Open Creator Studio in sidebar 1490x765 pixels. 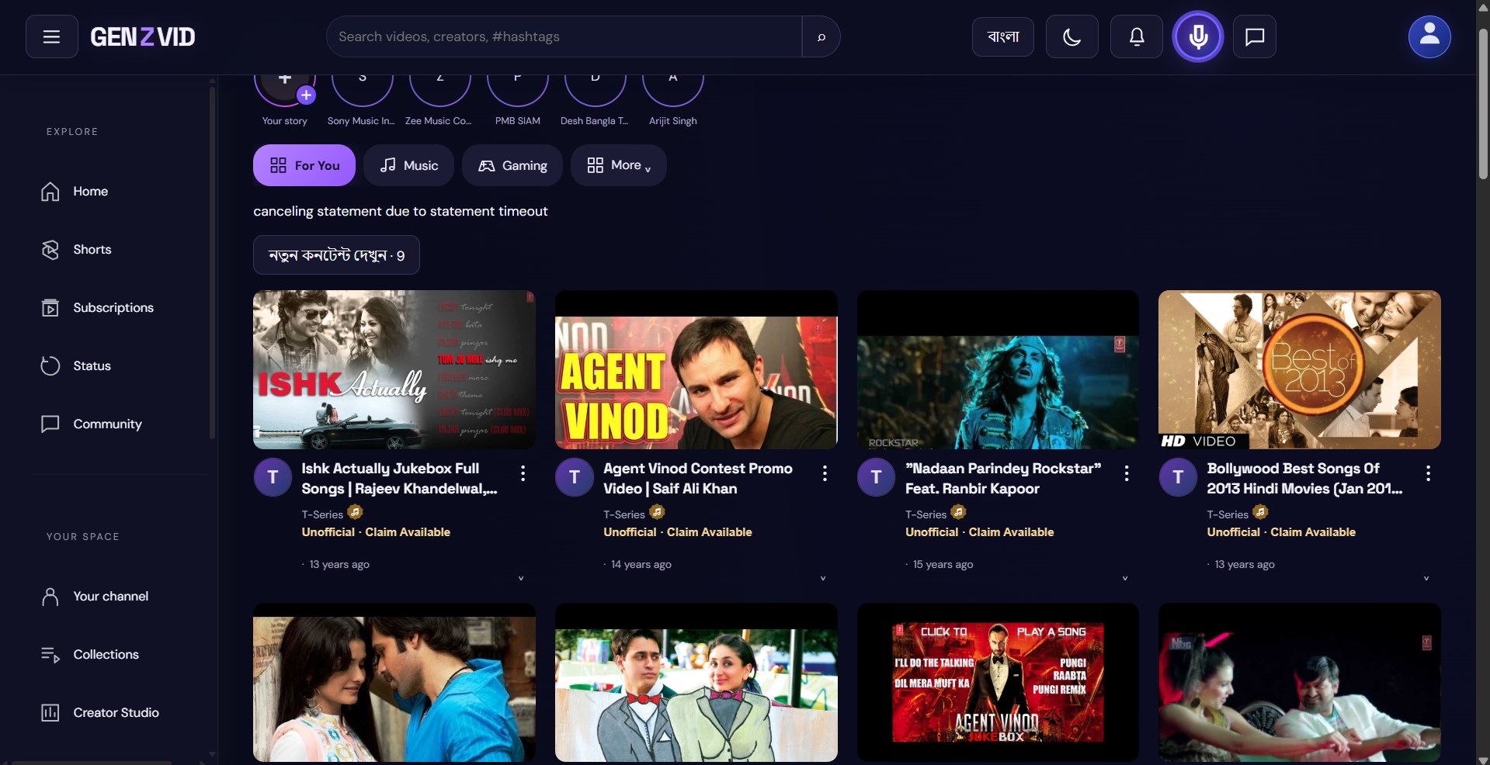120,713
